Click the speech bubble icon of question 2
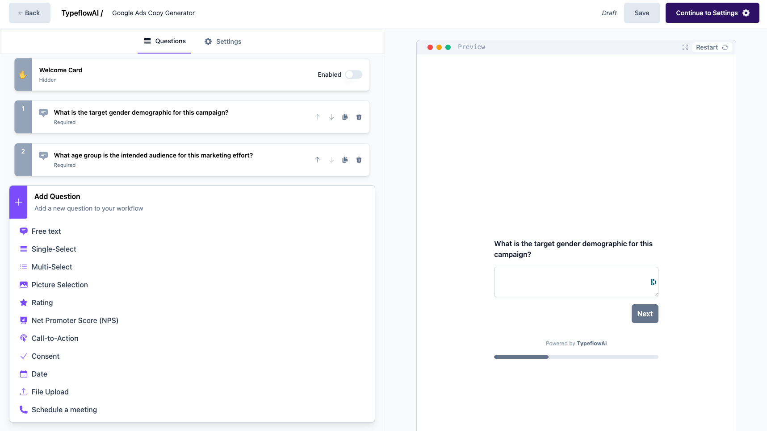The width and height of the screenshot is (767, 431). click(43, 156)
